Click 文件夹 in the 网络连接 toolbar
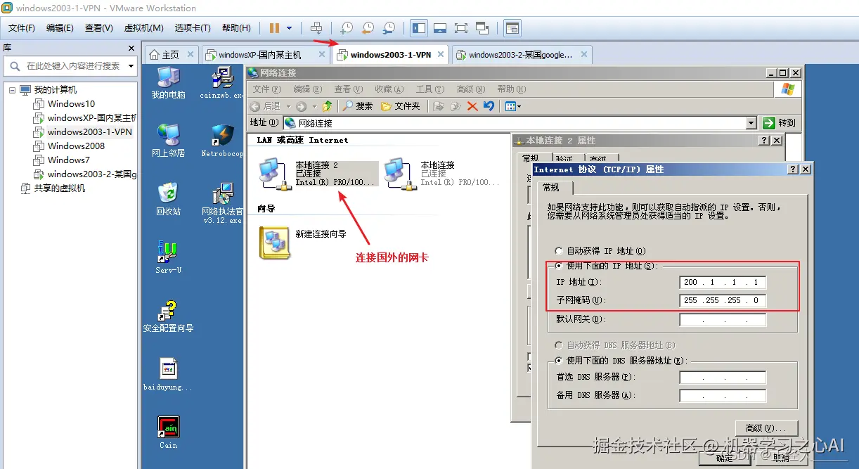The image size is (859, 469). [400, 106]
